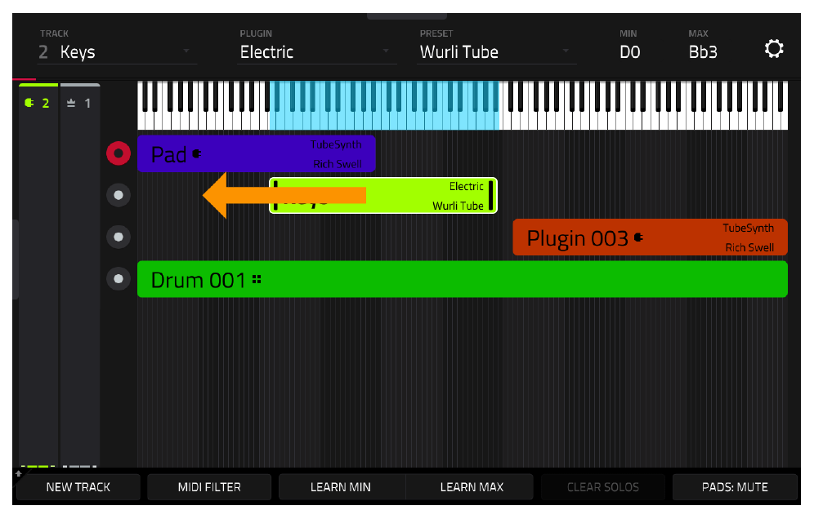This screenshot has width=814, height=519.
Task: Click the Electric label on the lime track
Action: click(x=466, y=186)
